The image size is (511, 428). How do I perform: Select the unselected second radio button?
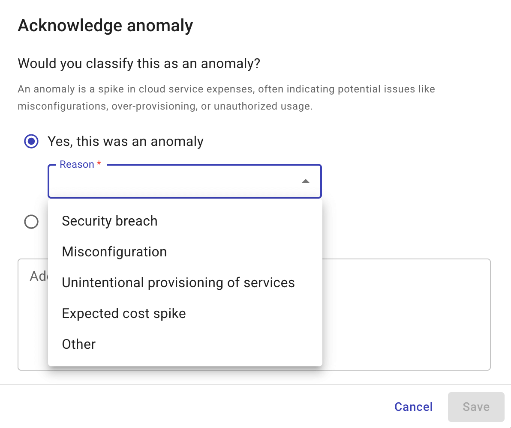(31, 222)
